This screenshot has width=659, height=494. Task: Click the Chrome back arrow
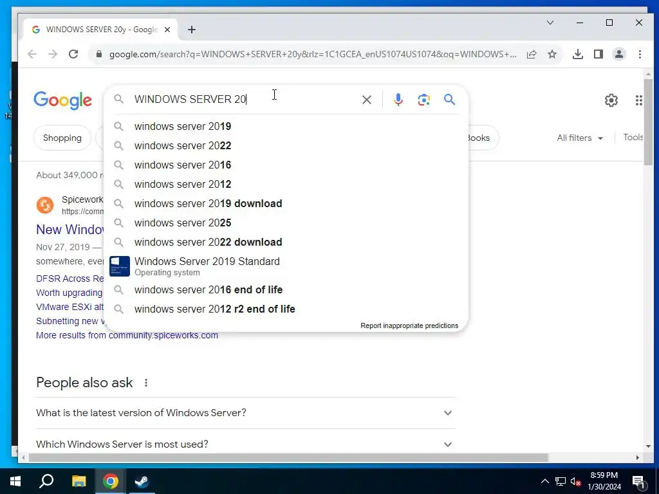32,54
